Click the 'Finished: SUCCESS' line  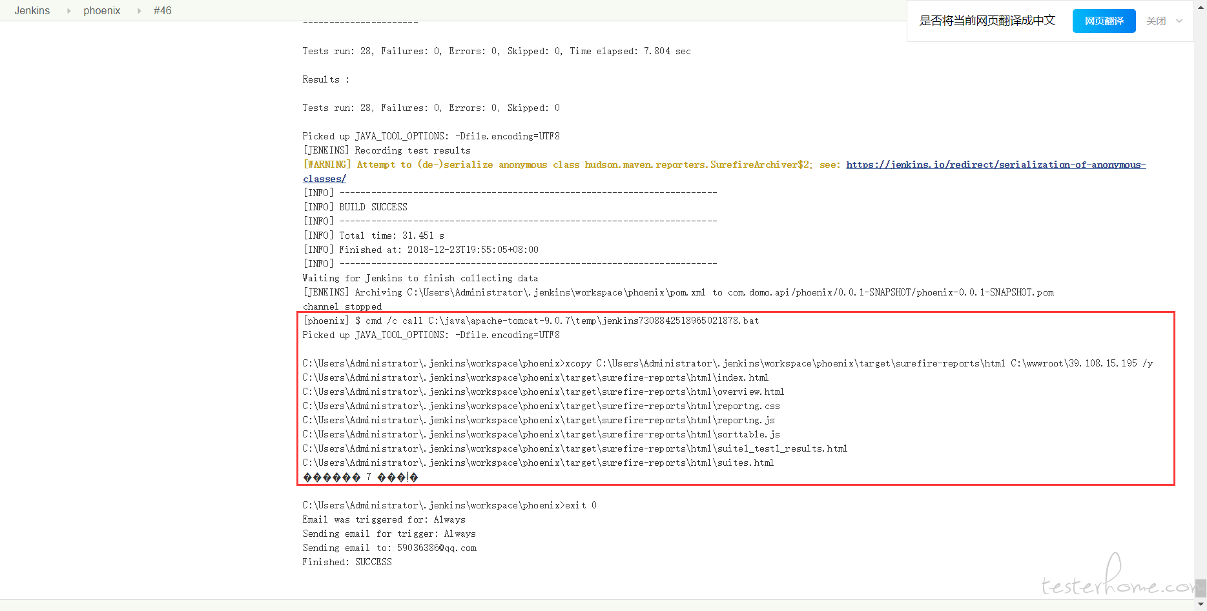coord(347,562)
